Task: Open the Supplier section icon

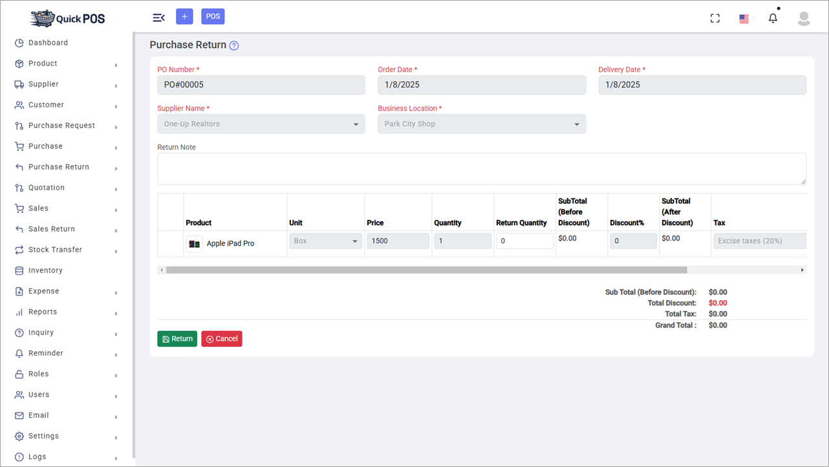Action: coord(19,84)
